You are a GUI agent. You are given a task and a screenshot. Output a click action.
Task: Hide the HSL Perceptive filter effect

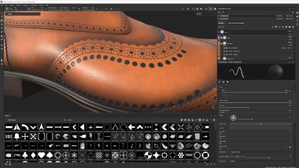pyautogui.click(x=224, y=48)
